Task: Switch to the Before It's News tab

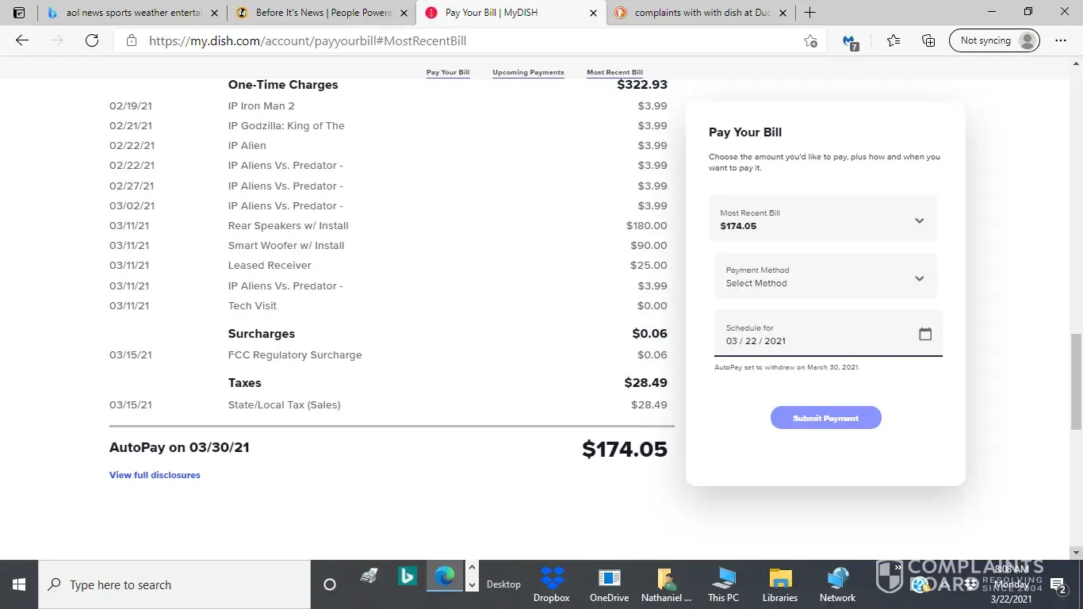Action: [323, 13]
